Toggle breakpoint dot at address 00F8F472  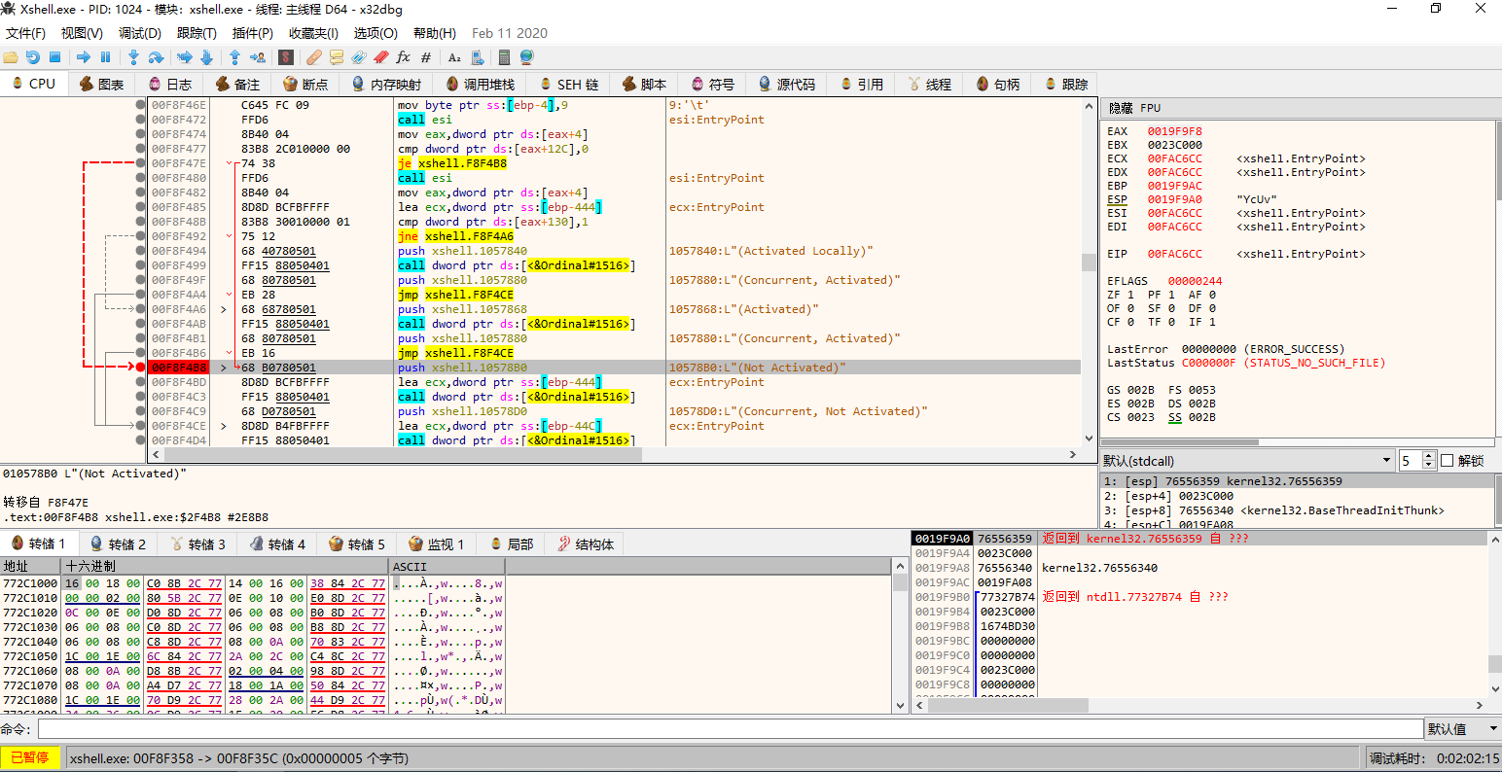tap(141, 120)
